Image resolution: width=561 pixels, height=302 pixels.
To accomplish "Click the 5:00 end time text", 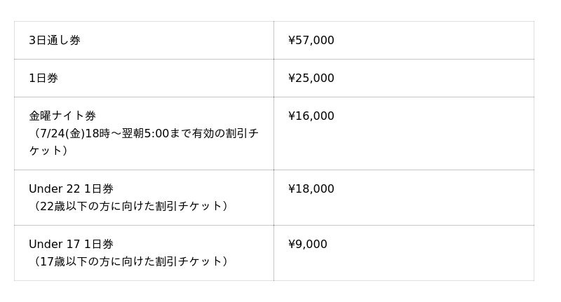I will pos(156,133).
